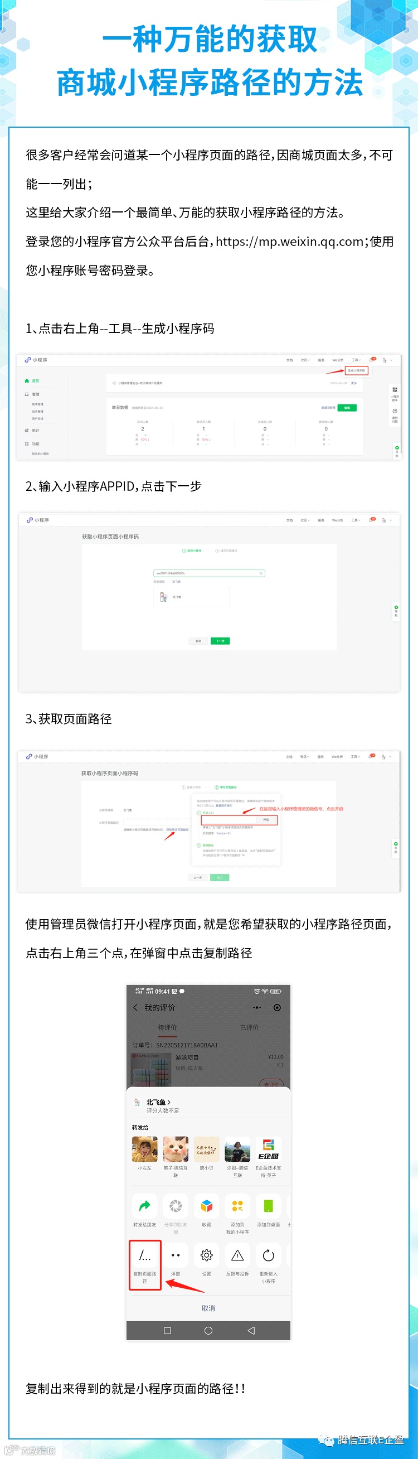Screen dimensions: 418x1459
Task: Open 工具 dropdown in first screenshot header
Action: (x=356, y=360)
